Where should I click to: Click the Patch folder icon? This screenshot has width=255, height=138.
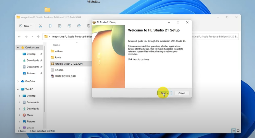coord(52,57)
